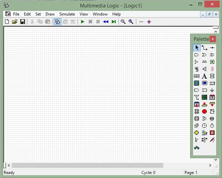The height and width of the screenshot is (178, 222).
Task: Click the 'Cycle: 0' status text
Action: click(148, 173)
